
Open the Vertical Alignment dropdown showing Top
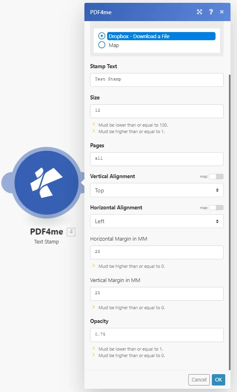(157, 190)
